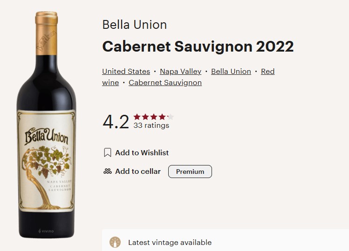Viewport: 349px width, 251px height.
Task: Open the United States country link
Action: [126, 72]
